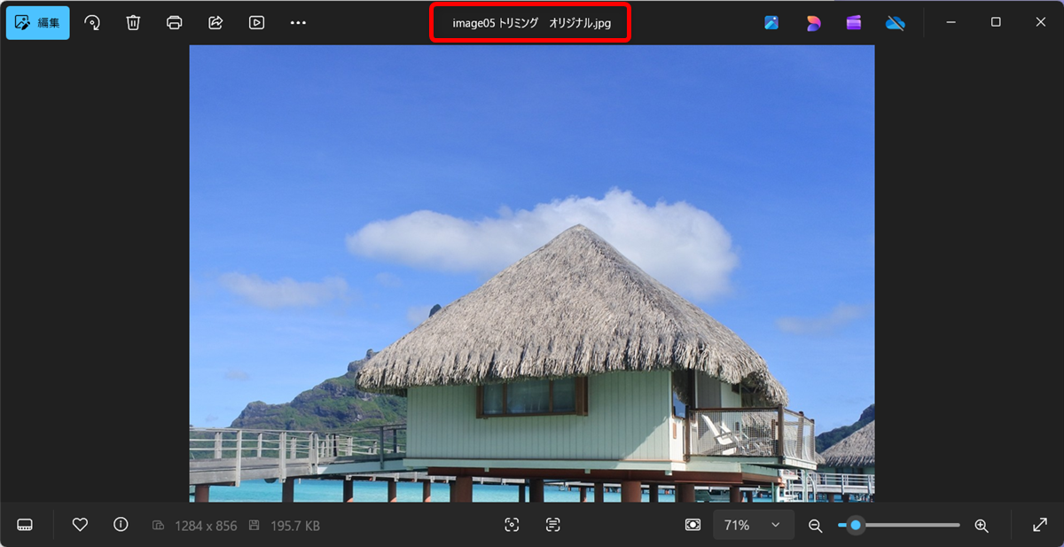
Task: Fit image to window with the fit icon
Action: (x=692, y=525)
